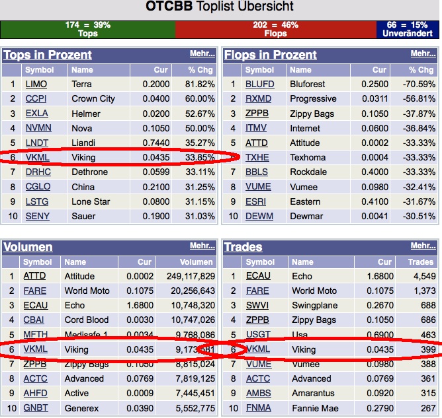
Task: Click Mehr... in the Trades table
Action: 423,246
